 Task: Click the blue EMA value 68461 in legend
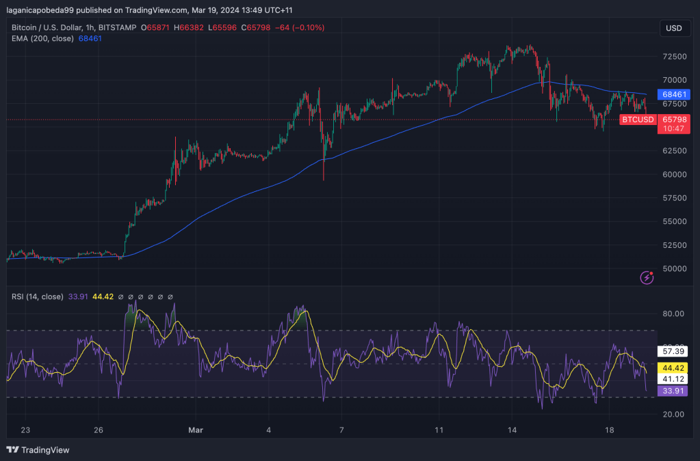90,39
